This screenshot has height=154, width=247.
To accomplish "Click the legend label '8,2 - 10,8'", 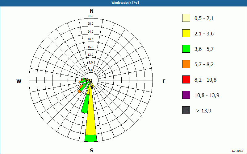I will pos(205,80).
